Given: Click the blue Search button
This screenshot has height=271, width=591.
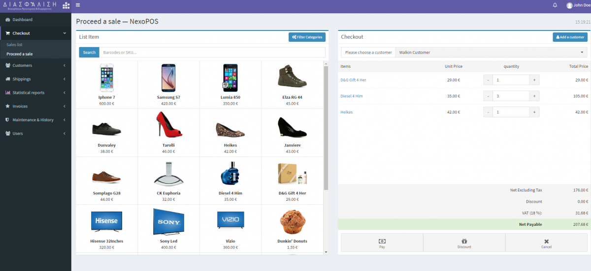Looking at the screenshot, I should (89, 53).
